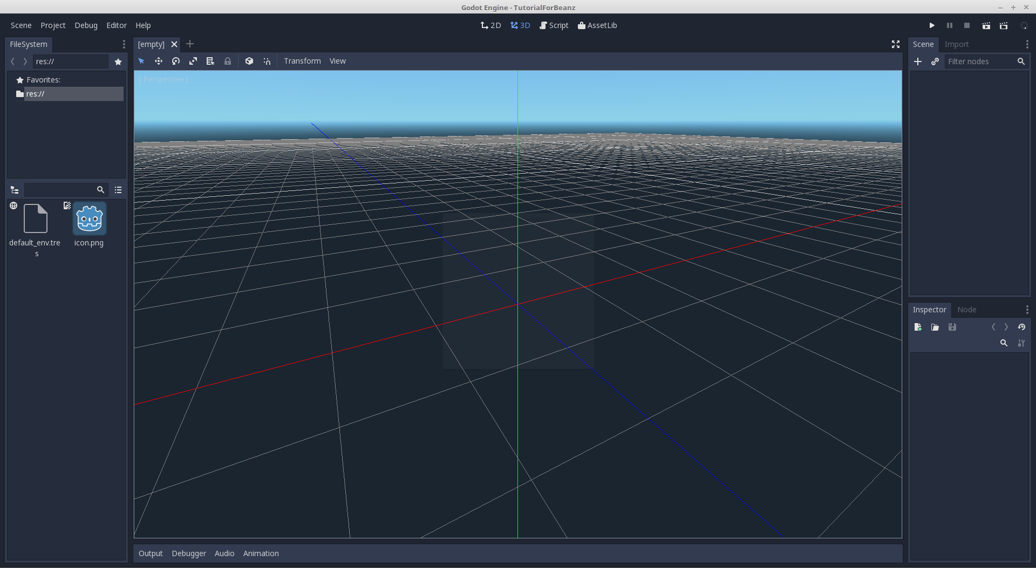
Task: Select icon.png file
Action: [89, 225]
